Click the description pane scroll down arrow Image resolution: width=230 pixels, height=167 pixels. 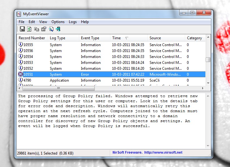[x=208, y=146]
